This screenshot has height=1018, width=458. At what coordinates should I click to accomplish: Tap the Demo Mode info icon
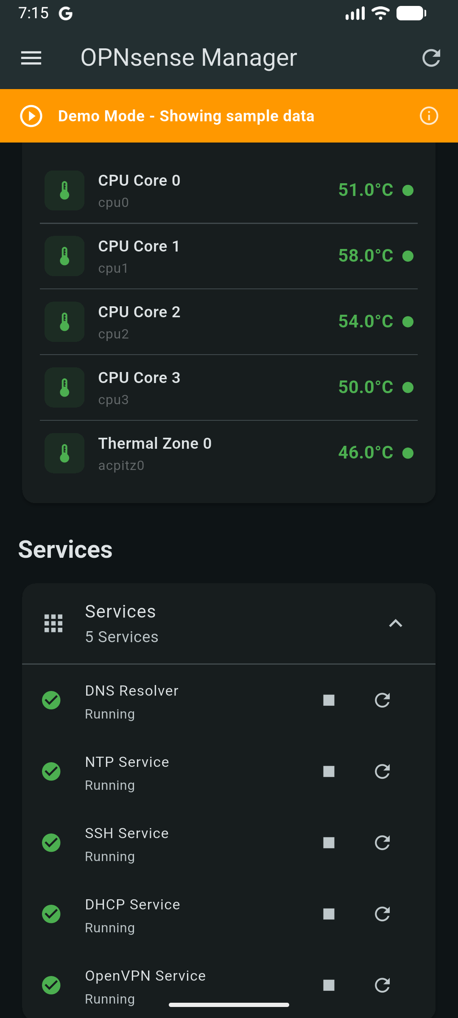[429, 116]
